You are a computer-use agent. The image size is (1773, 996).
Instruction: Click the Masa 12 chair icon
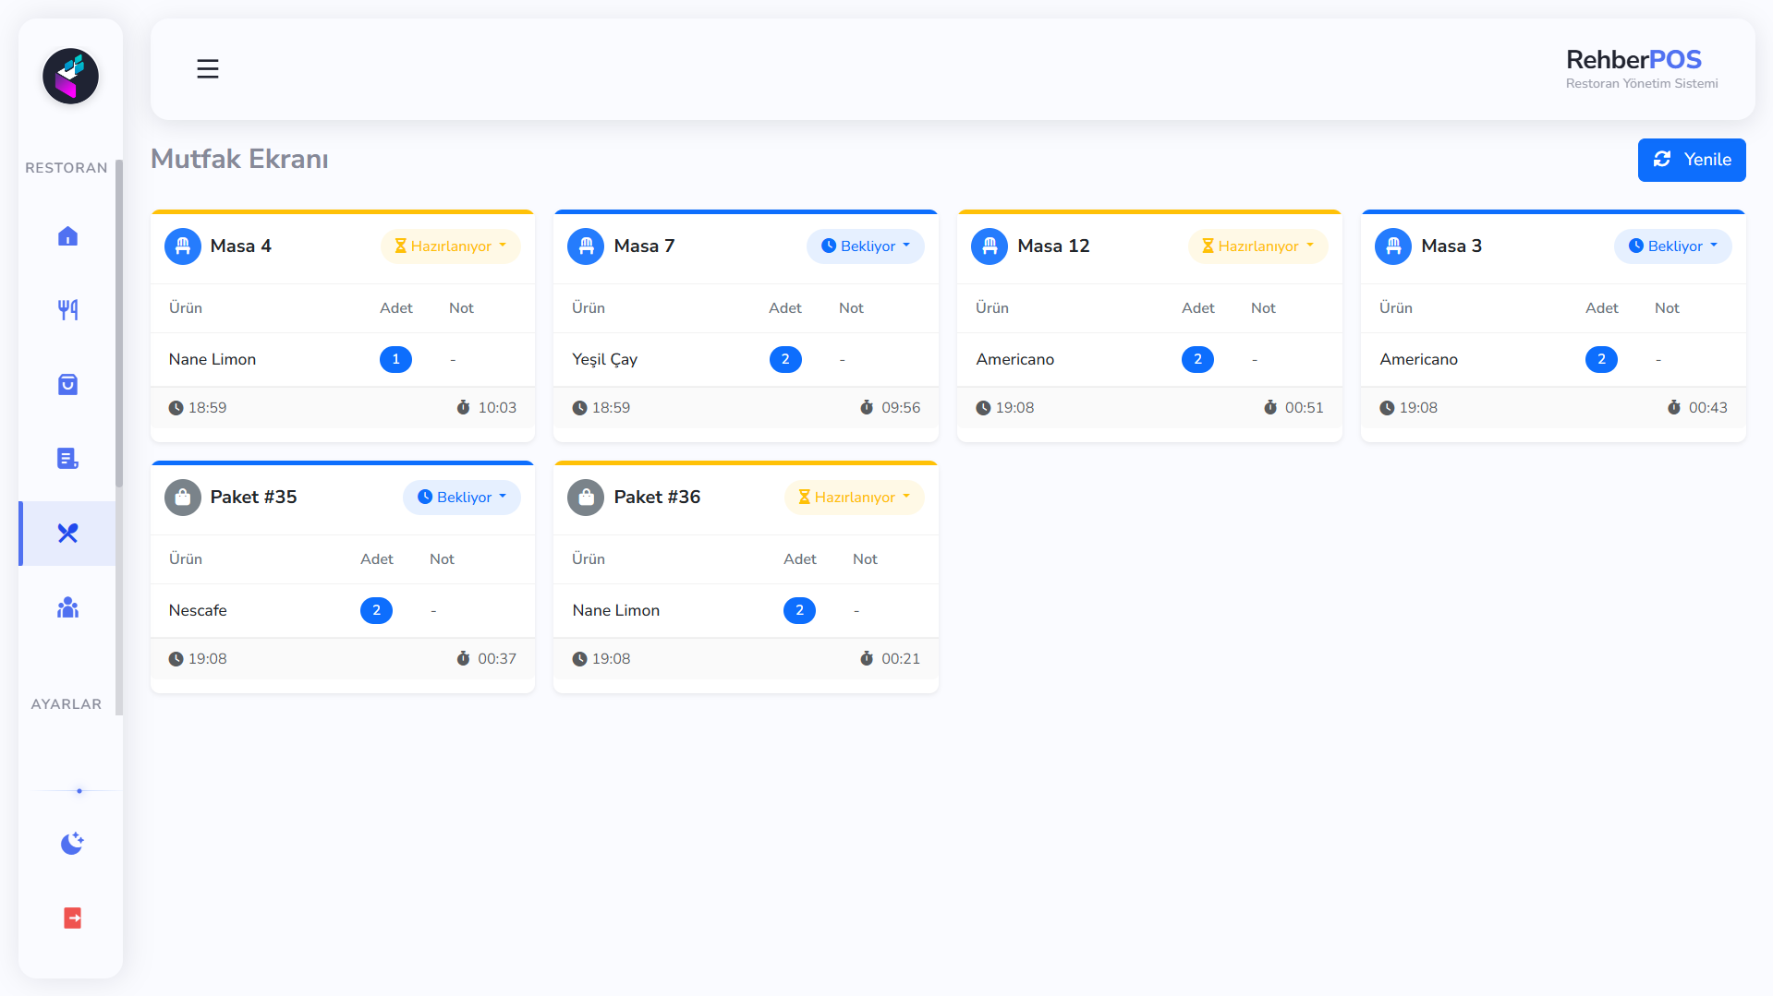990,246
